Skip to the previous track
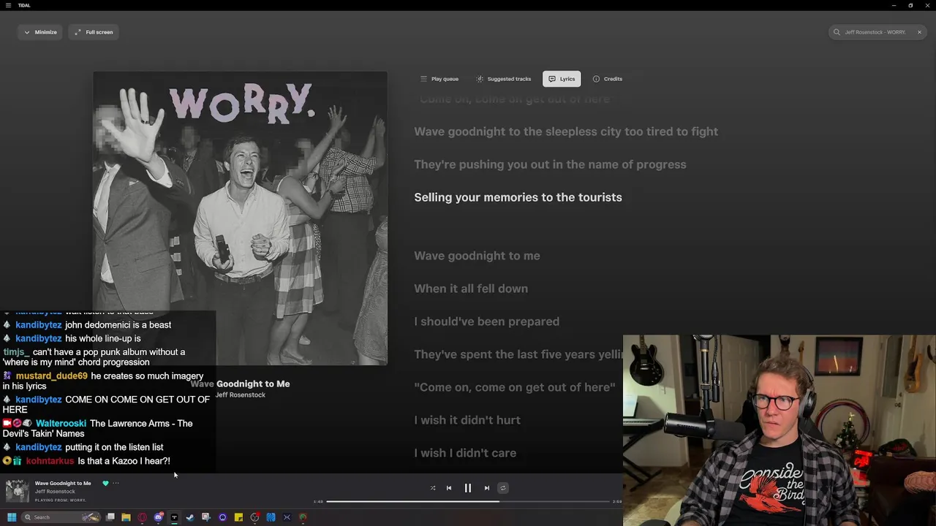This screenshot has height=526, width=936. point(449,488)
